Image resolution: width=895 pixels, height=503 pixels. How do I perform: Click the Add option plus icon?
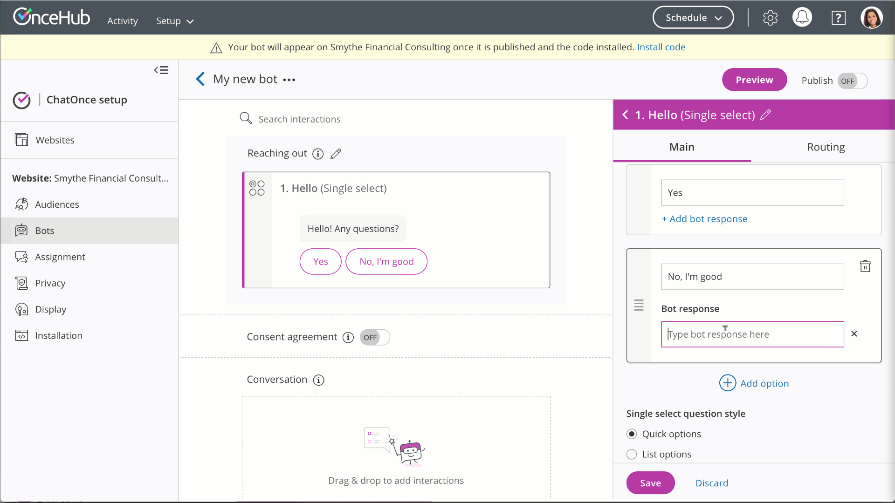pos(727,383)
